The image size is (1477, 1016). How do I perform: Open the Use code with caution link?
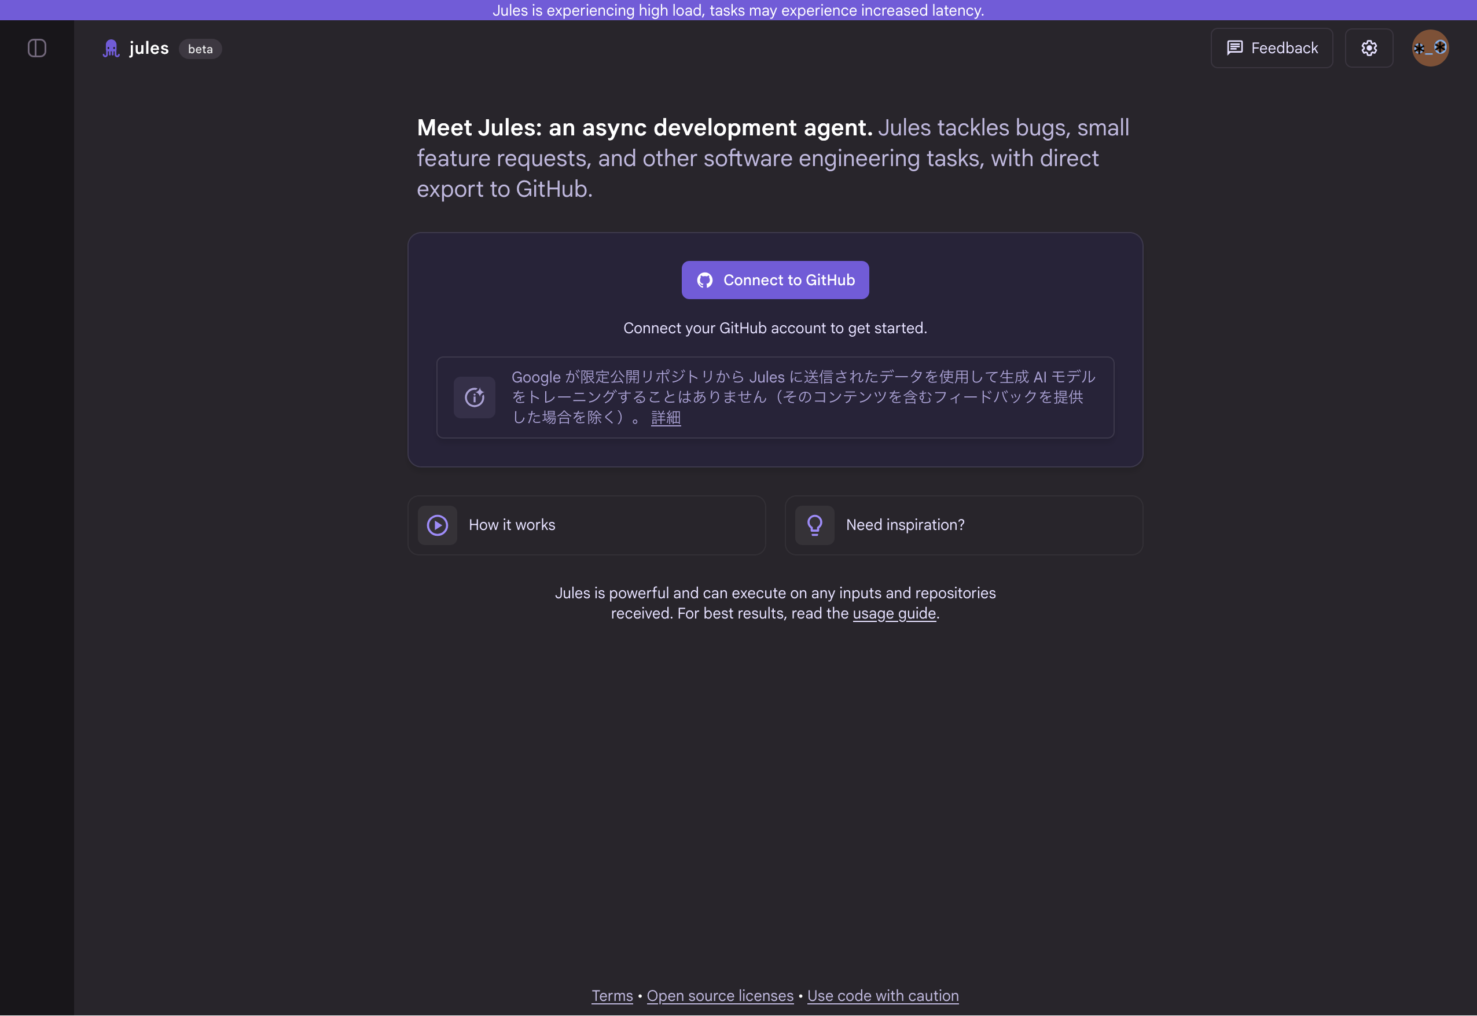click(x=883, y=996)
